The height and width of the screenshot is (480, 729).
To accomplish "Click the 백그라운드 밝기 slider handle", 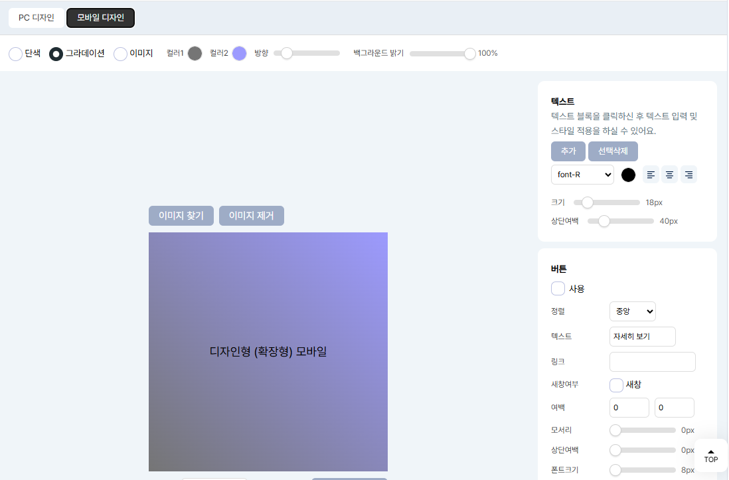I will (470, 54).
